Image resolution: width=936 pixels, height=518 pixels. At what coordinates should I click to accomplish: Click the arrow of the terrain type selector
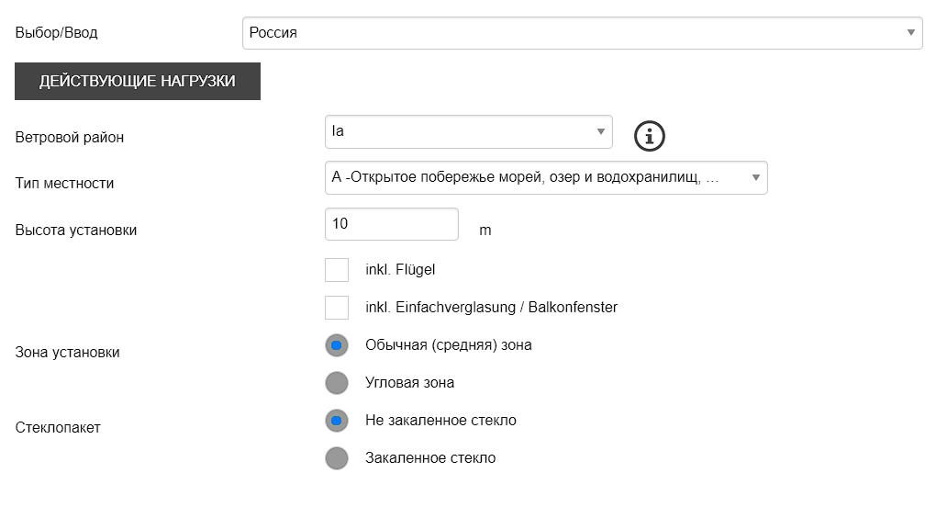click(755, 177)
